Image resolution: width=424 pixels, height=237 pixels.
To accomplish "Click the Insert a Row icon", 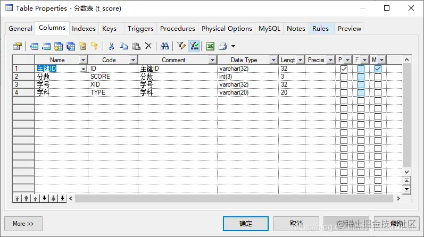I will 34,46.
